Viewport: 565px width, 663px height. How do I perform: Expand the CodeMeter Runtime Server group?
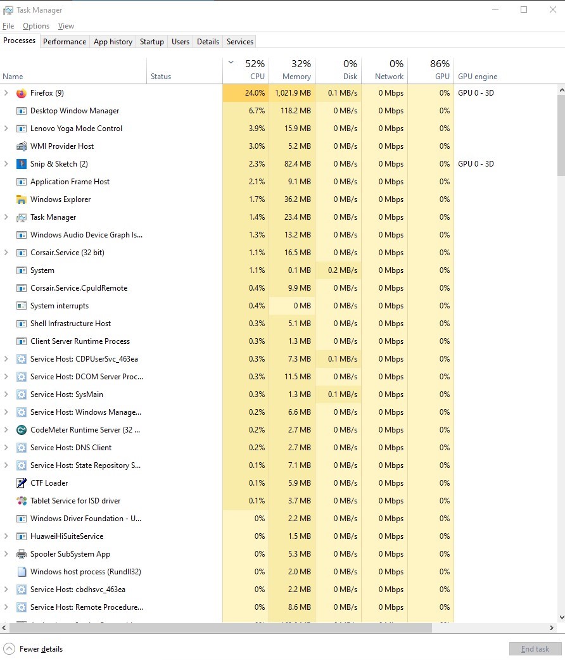(x=6, y=430)
